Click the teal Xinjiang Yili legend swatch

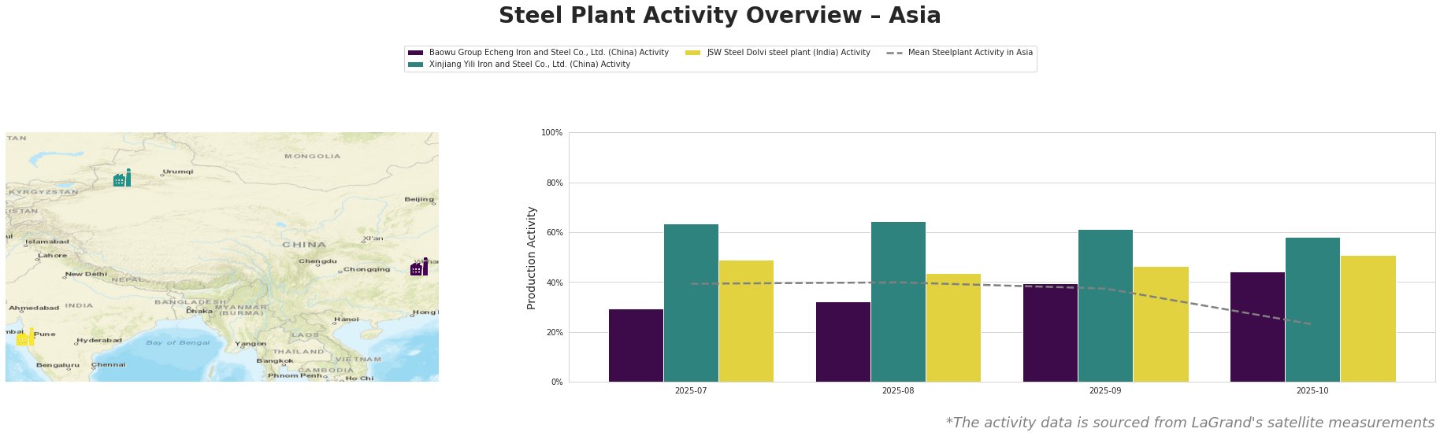[x=416, y=65]
